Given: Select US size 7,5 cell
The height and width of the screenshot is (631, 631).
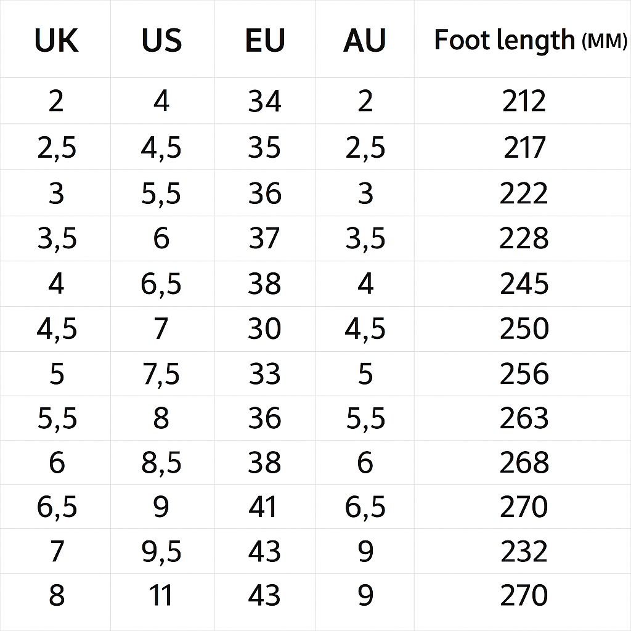Looking at the screenshot, I should coord(161,374).
